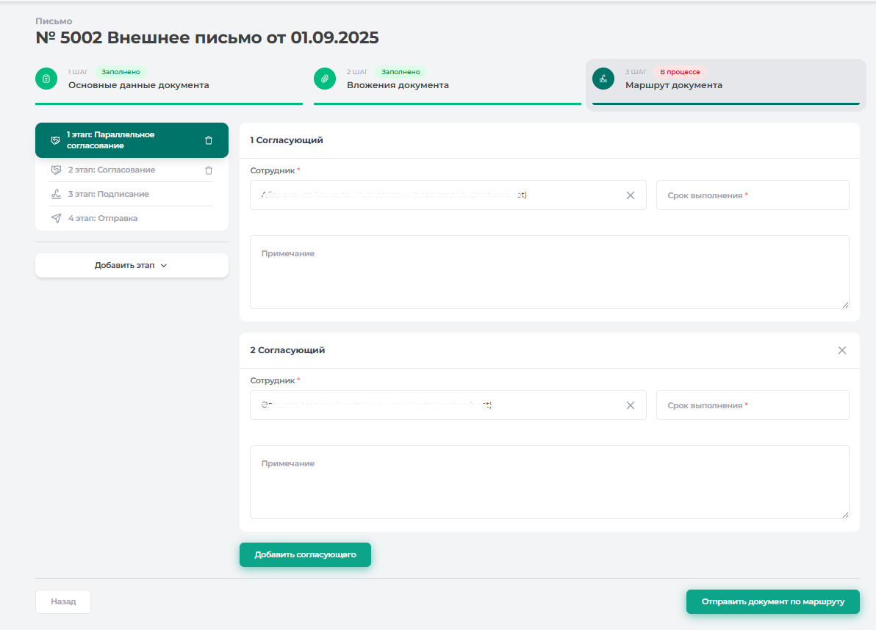
Task: Select 3 этап: Подписание in stage list
Action: pos(109,195)
